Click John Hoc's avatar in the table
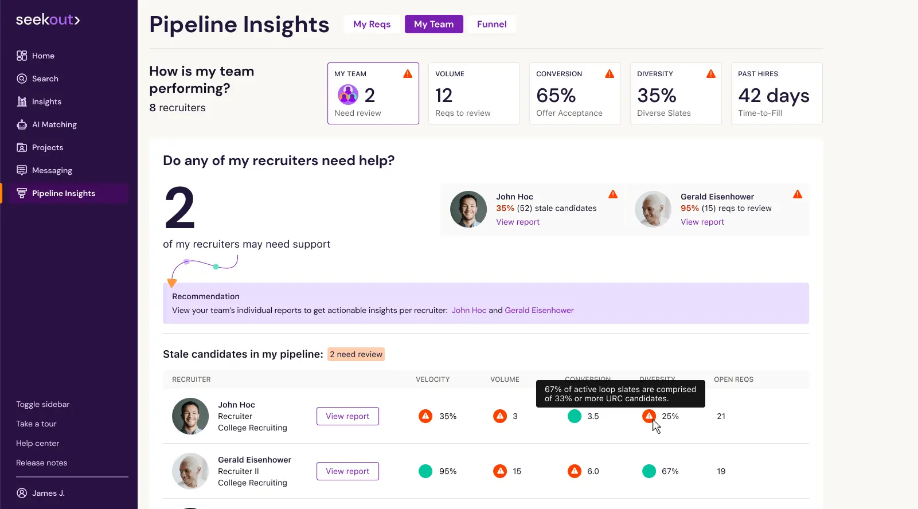Viewport: 918px width, 509px height. click(190, 416)
